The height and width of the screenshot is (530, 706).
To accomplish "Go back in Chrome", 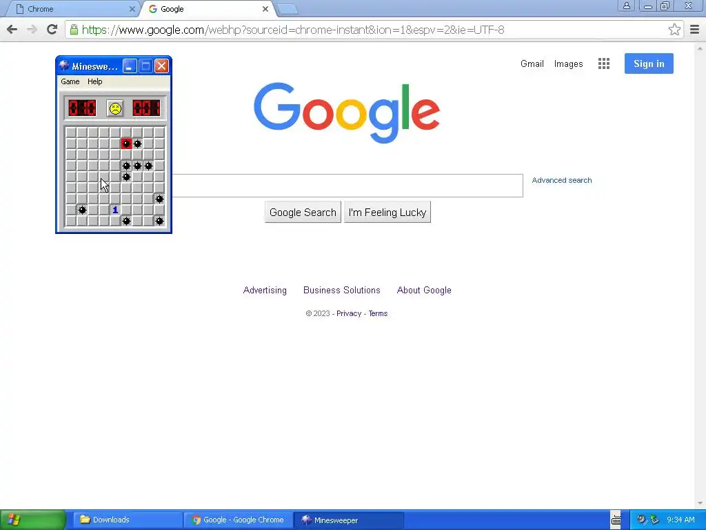I will [12, 30].
